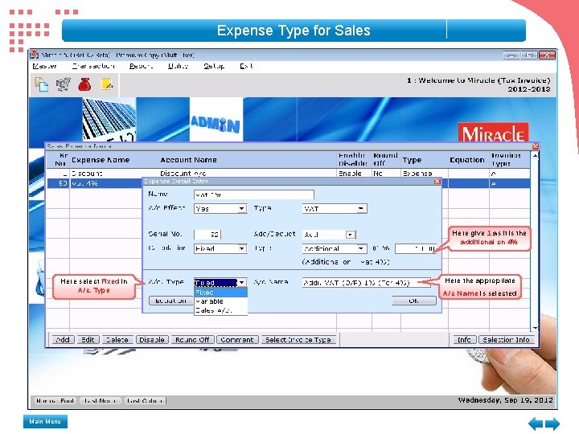Expand the Additional type dropdown
Screen dimensions: 579x434
(x=361, y=248)
